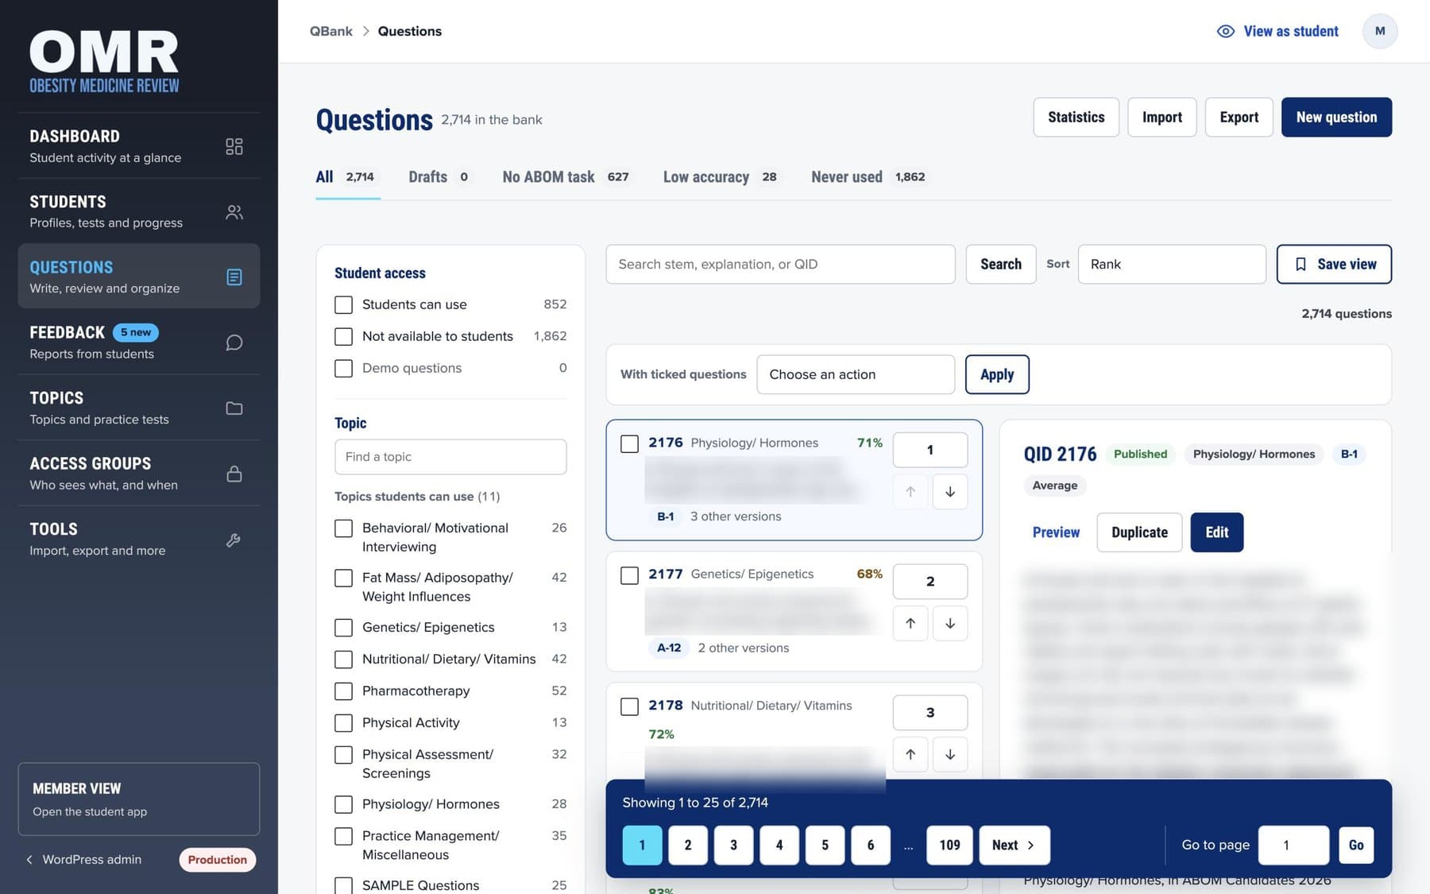Open Access Groups in the sidebar
Viewport: 1430px width, 894px height.
point(138,474)
